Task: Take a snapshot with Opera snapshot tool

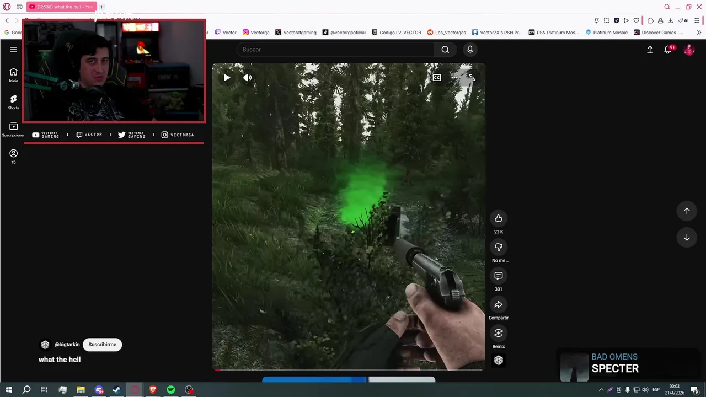Action: 606,20
